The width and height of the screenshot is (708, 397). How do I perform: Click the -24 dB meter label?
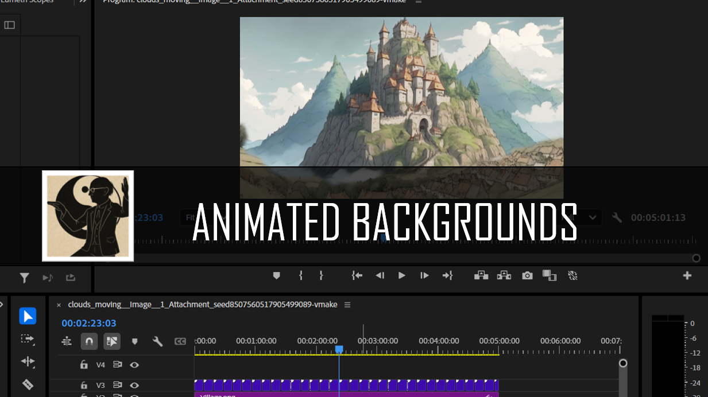[x=695, y=383]
